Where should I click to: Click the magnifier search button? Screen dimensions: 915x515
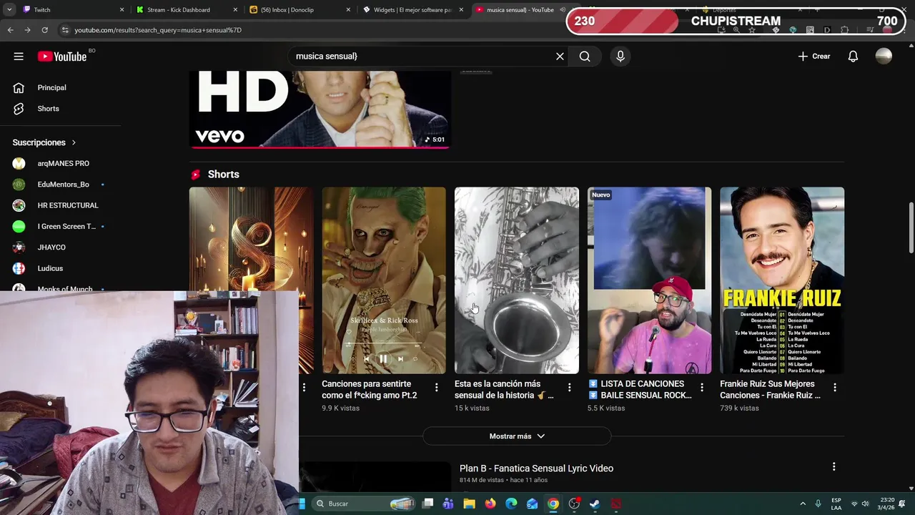[585, 57]
